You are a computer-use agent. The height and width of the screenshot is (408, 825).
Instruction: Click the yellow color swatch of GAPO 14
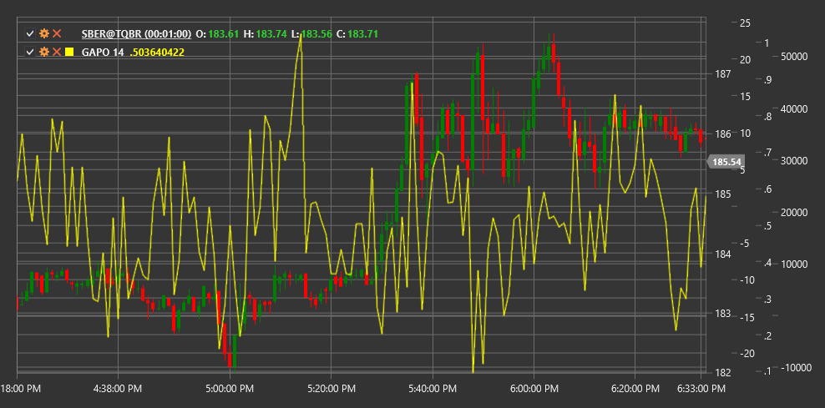(x=69, y=52)
